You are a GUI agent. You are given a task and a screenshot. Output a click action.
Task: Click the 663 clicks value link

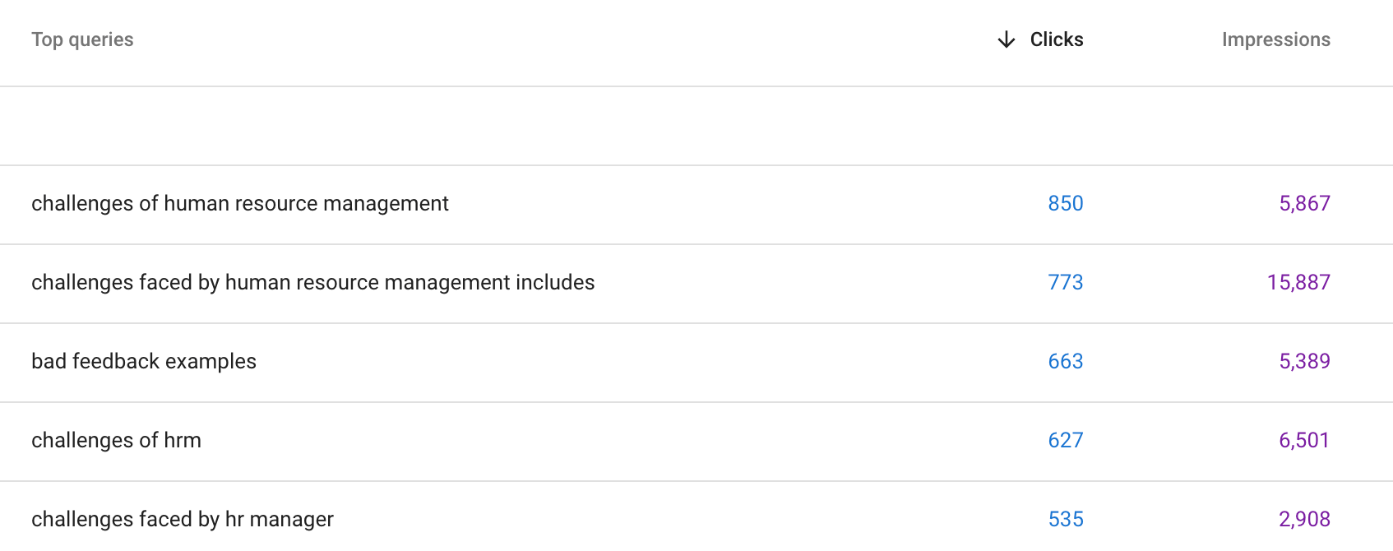pos(1065,361)
